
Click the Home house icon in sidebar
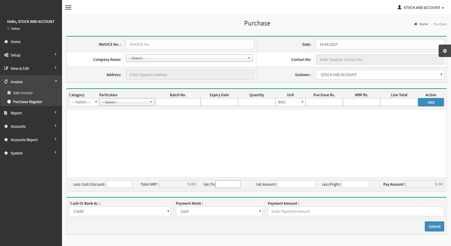(6, 41)
